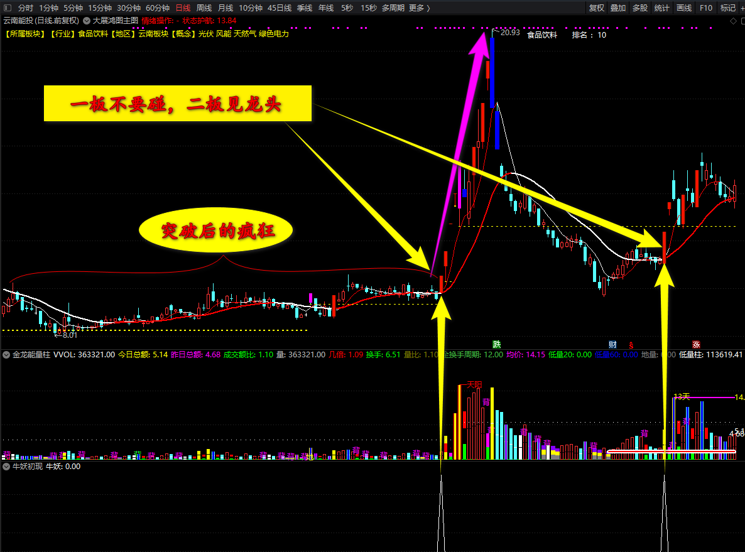Switch to the 季线 quarterly chart

[x=305, y=8]
